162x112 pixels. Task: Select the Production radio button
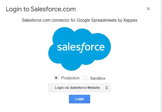point(56,78)
